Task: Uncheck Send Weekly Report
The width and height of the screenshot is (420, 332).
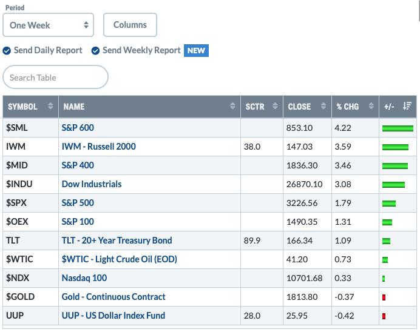Action: pos(95,50)
